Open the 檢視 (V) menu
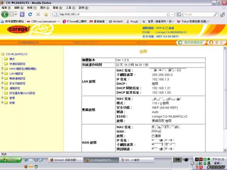The width and height of the screenshot is (227, 170). (32, 8)
